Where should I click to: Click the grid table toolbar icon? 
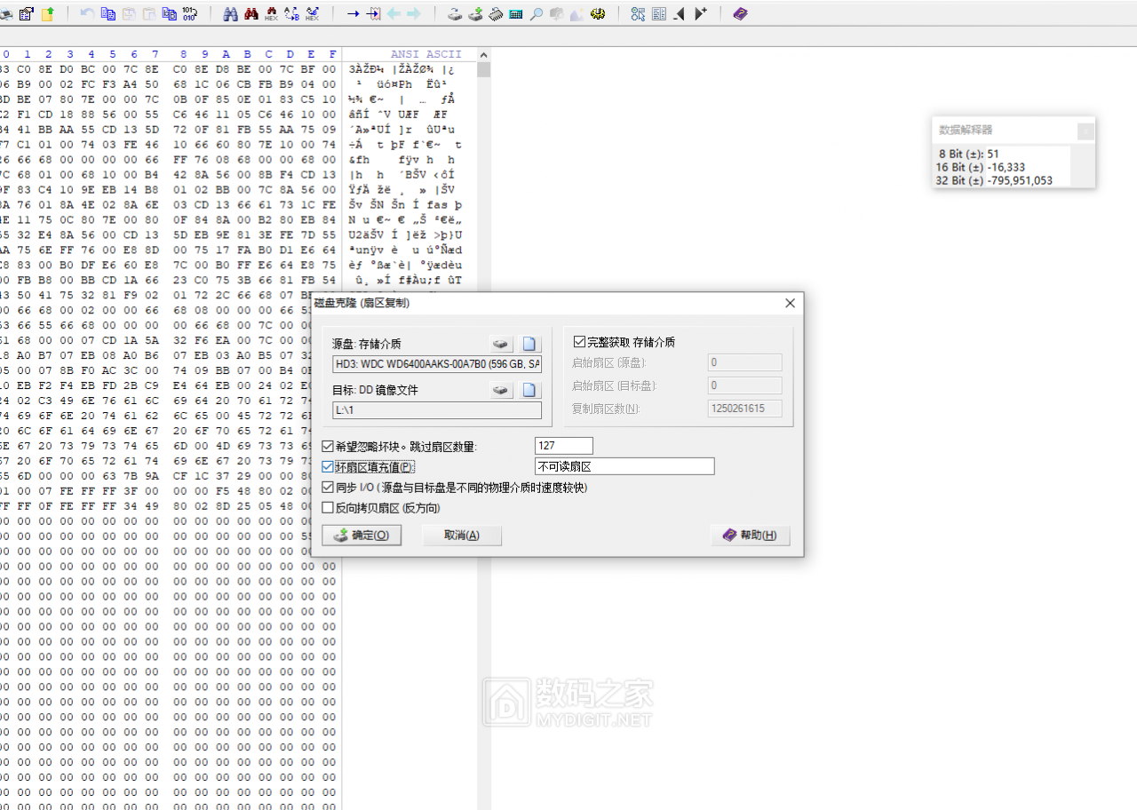point(659,13)
